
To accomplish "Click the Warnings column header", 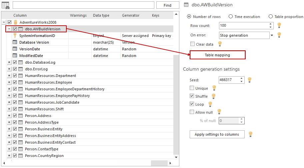I will coord(78,15).
